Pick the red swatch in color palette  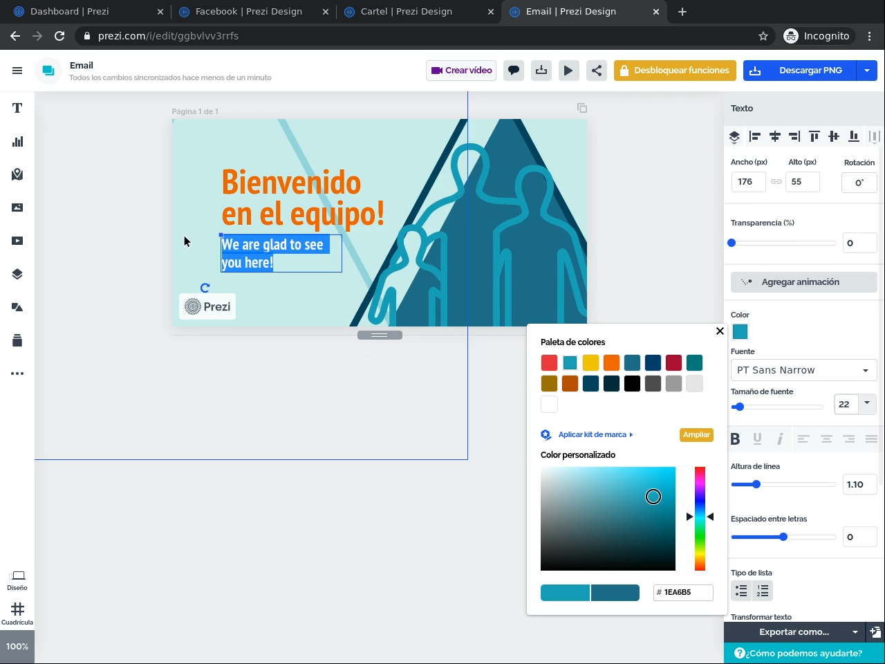(549, 362)
